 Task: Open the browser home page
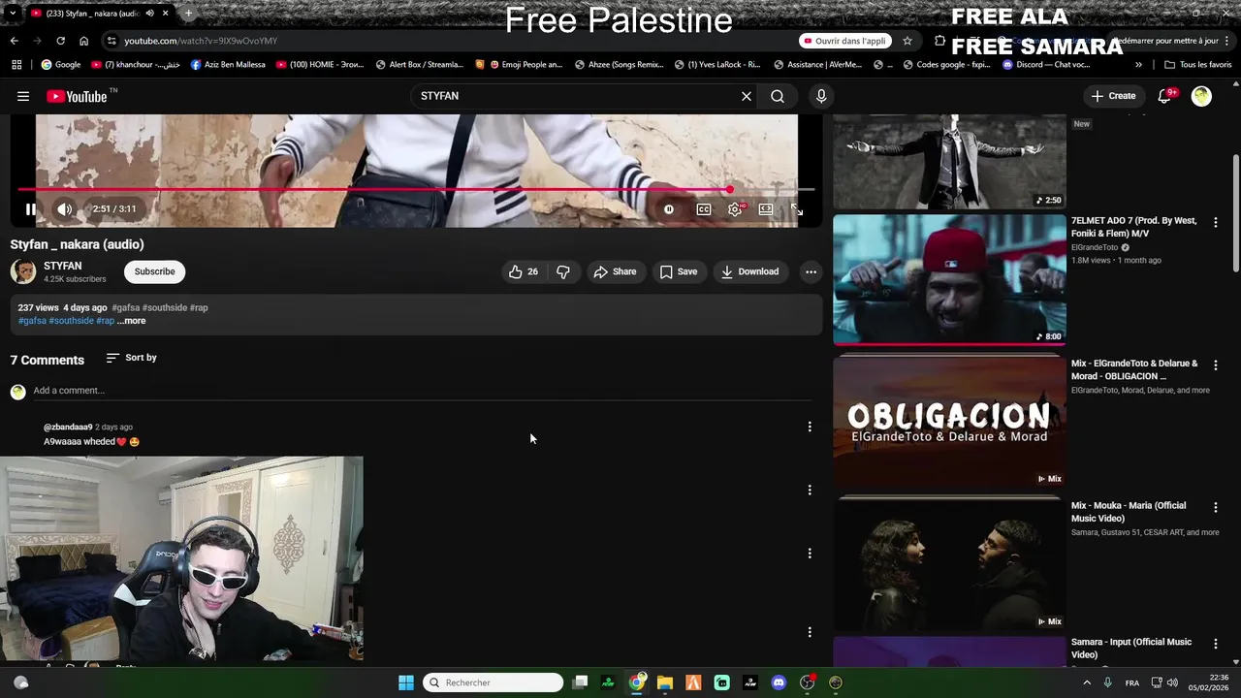[83, 41]
